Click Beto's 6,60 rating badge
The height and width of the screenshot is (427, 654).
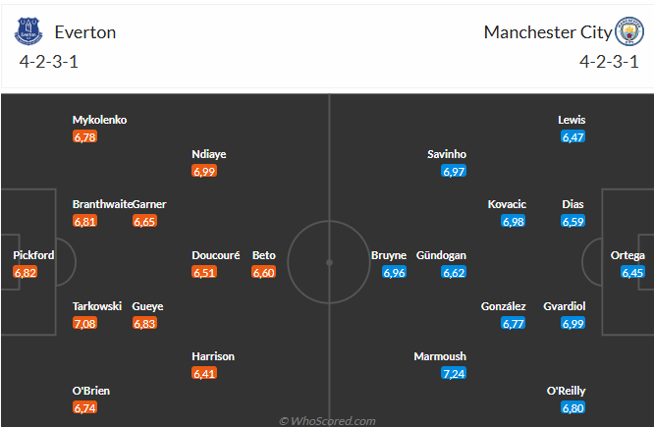[x=263, y=272]
